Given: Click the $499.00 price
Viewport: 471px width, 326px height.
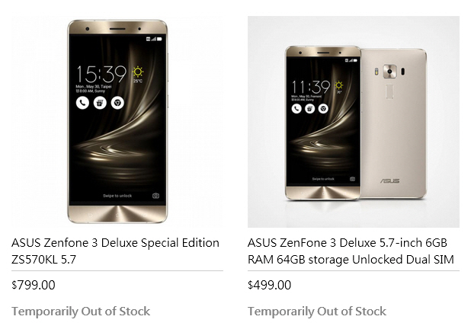Looking at the screenshot, I should (x=270, y=285).
